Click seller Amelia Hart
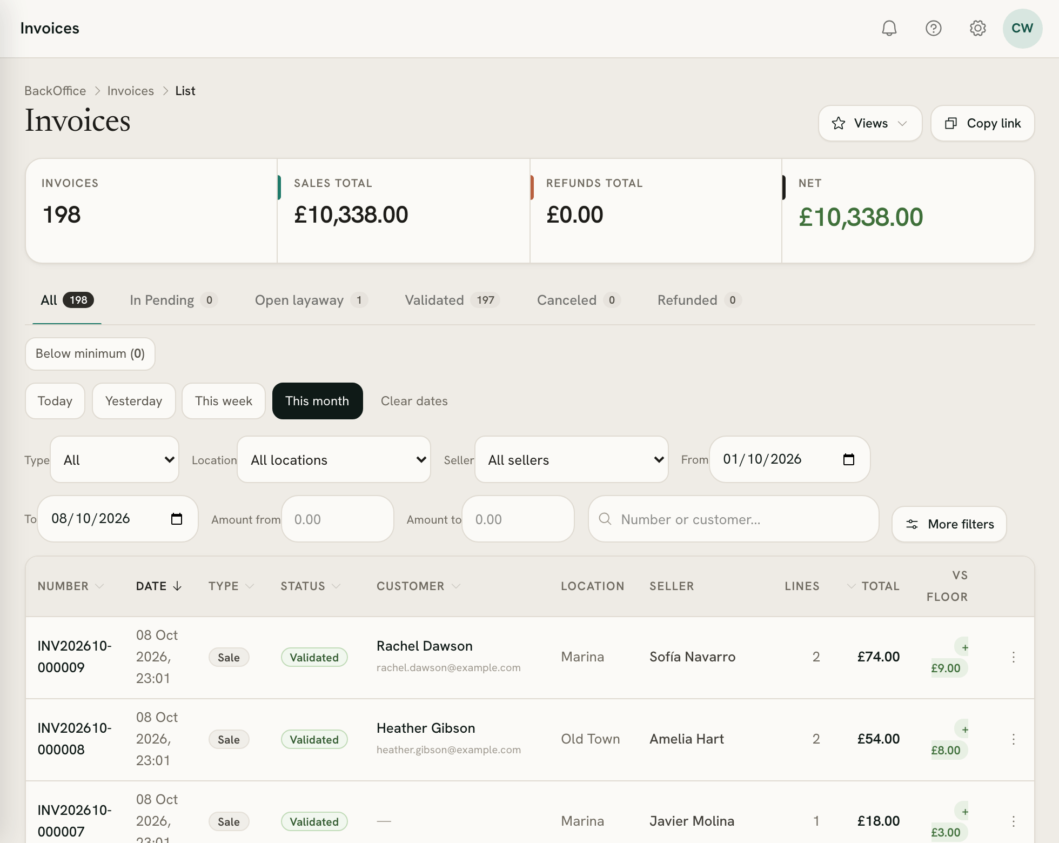Viewport: 1059px width, 843px height. click(x=687, y=739)
